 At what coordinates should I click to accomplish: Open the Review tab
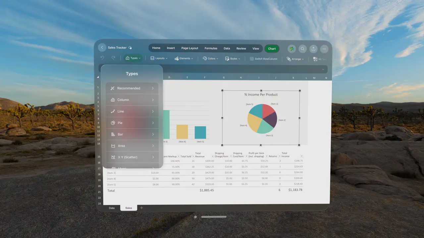[x=241, y=48]
